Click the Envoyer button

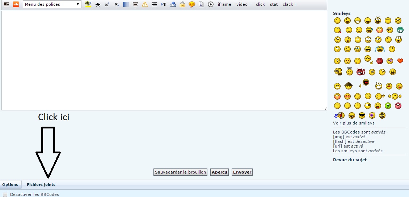pos(242,172)
